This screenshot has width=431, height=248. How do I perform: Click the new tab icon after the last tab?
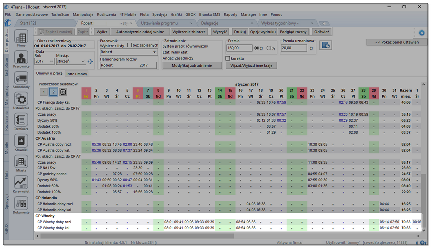pos(324,23)
